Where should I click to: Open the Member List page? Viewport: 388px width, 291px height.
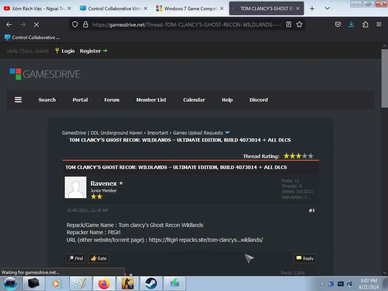[x=151, y=100]
